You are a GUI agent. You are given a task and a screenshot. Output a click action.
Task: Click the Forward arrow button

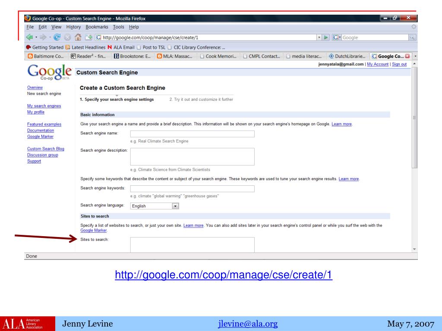[x=43, y=37]
